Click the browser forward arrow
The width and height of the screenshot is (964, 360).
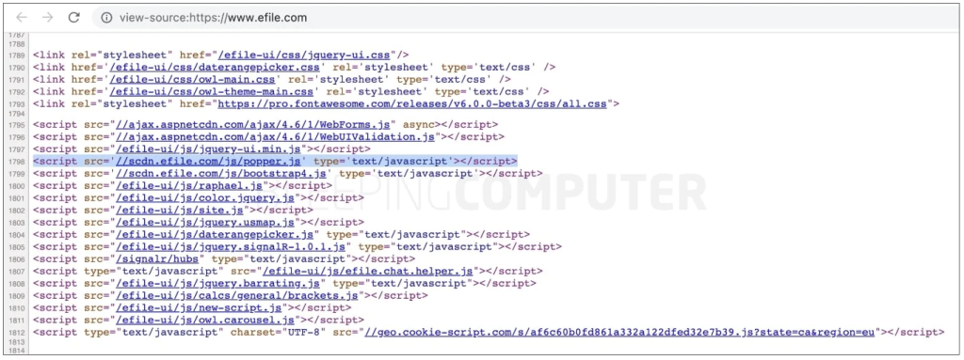pyautogui.click(x=47, y=17)
